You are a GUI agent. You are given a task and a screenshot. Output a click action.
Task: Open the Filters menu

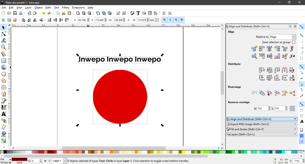click(65, 7)
